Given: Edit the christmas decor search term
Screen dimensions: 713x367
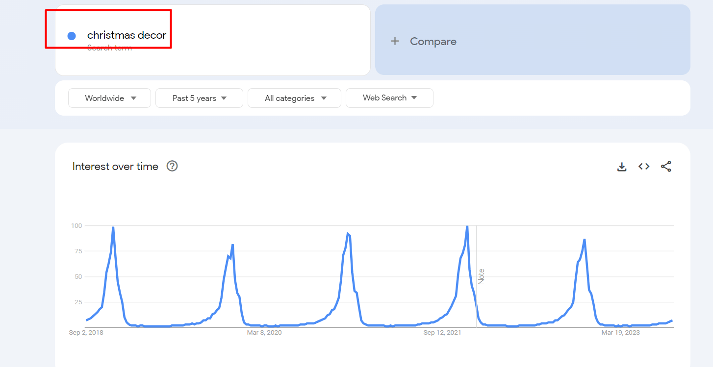Looking at the screenshot, I should [127, 35].
